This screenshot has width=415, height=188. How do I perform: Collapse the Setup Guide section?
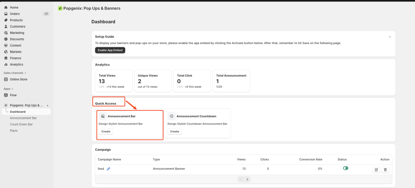pos(389,37)
